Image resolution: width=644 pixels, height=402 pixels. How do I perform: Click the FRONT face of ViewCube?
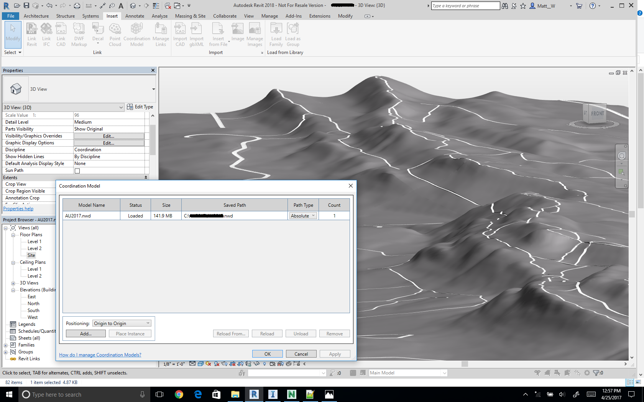click(597, 114)
